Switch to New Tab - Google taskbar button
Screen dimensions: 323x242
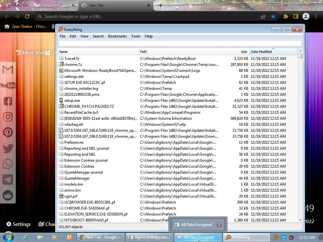[101, 237]
